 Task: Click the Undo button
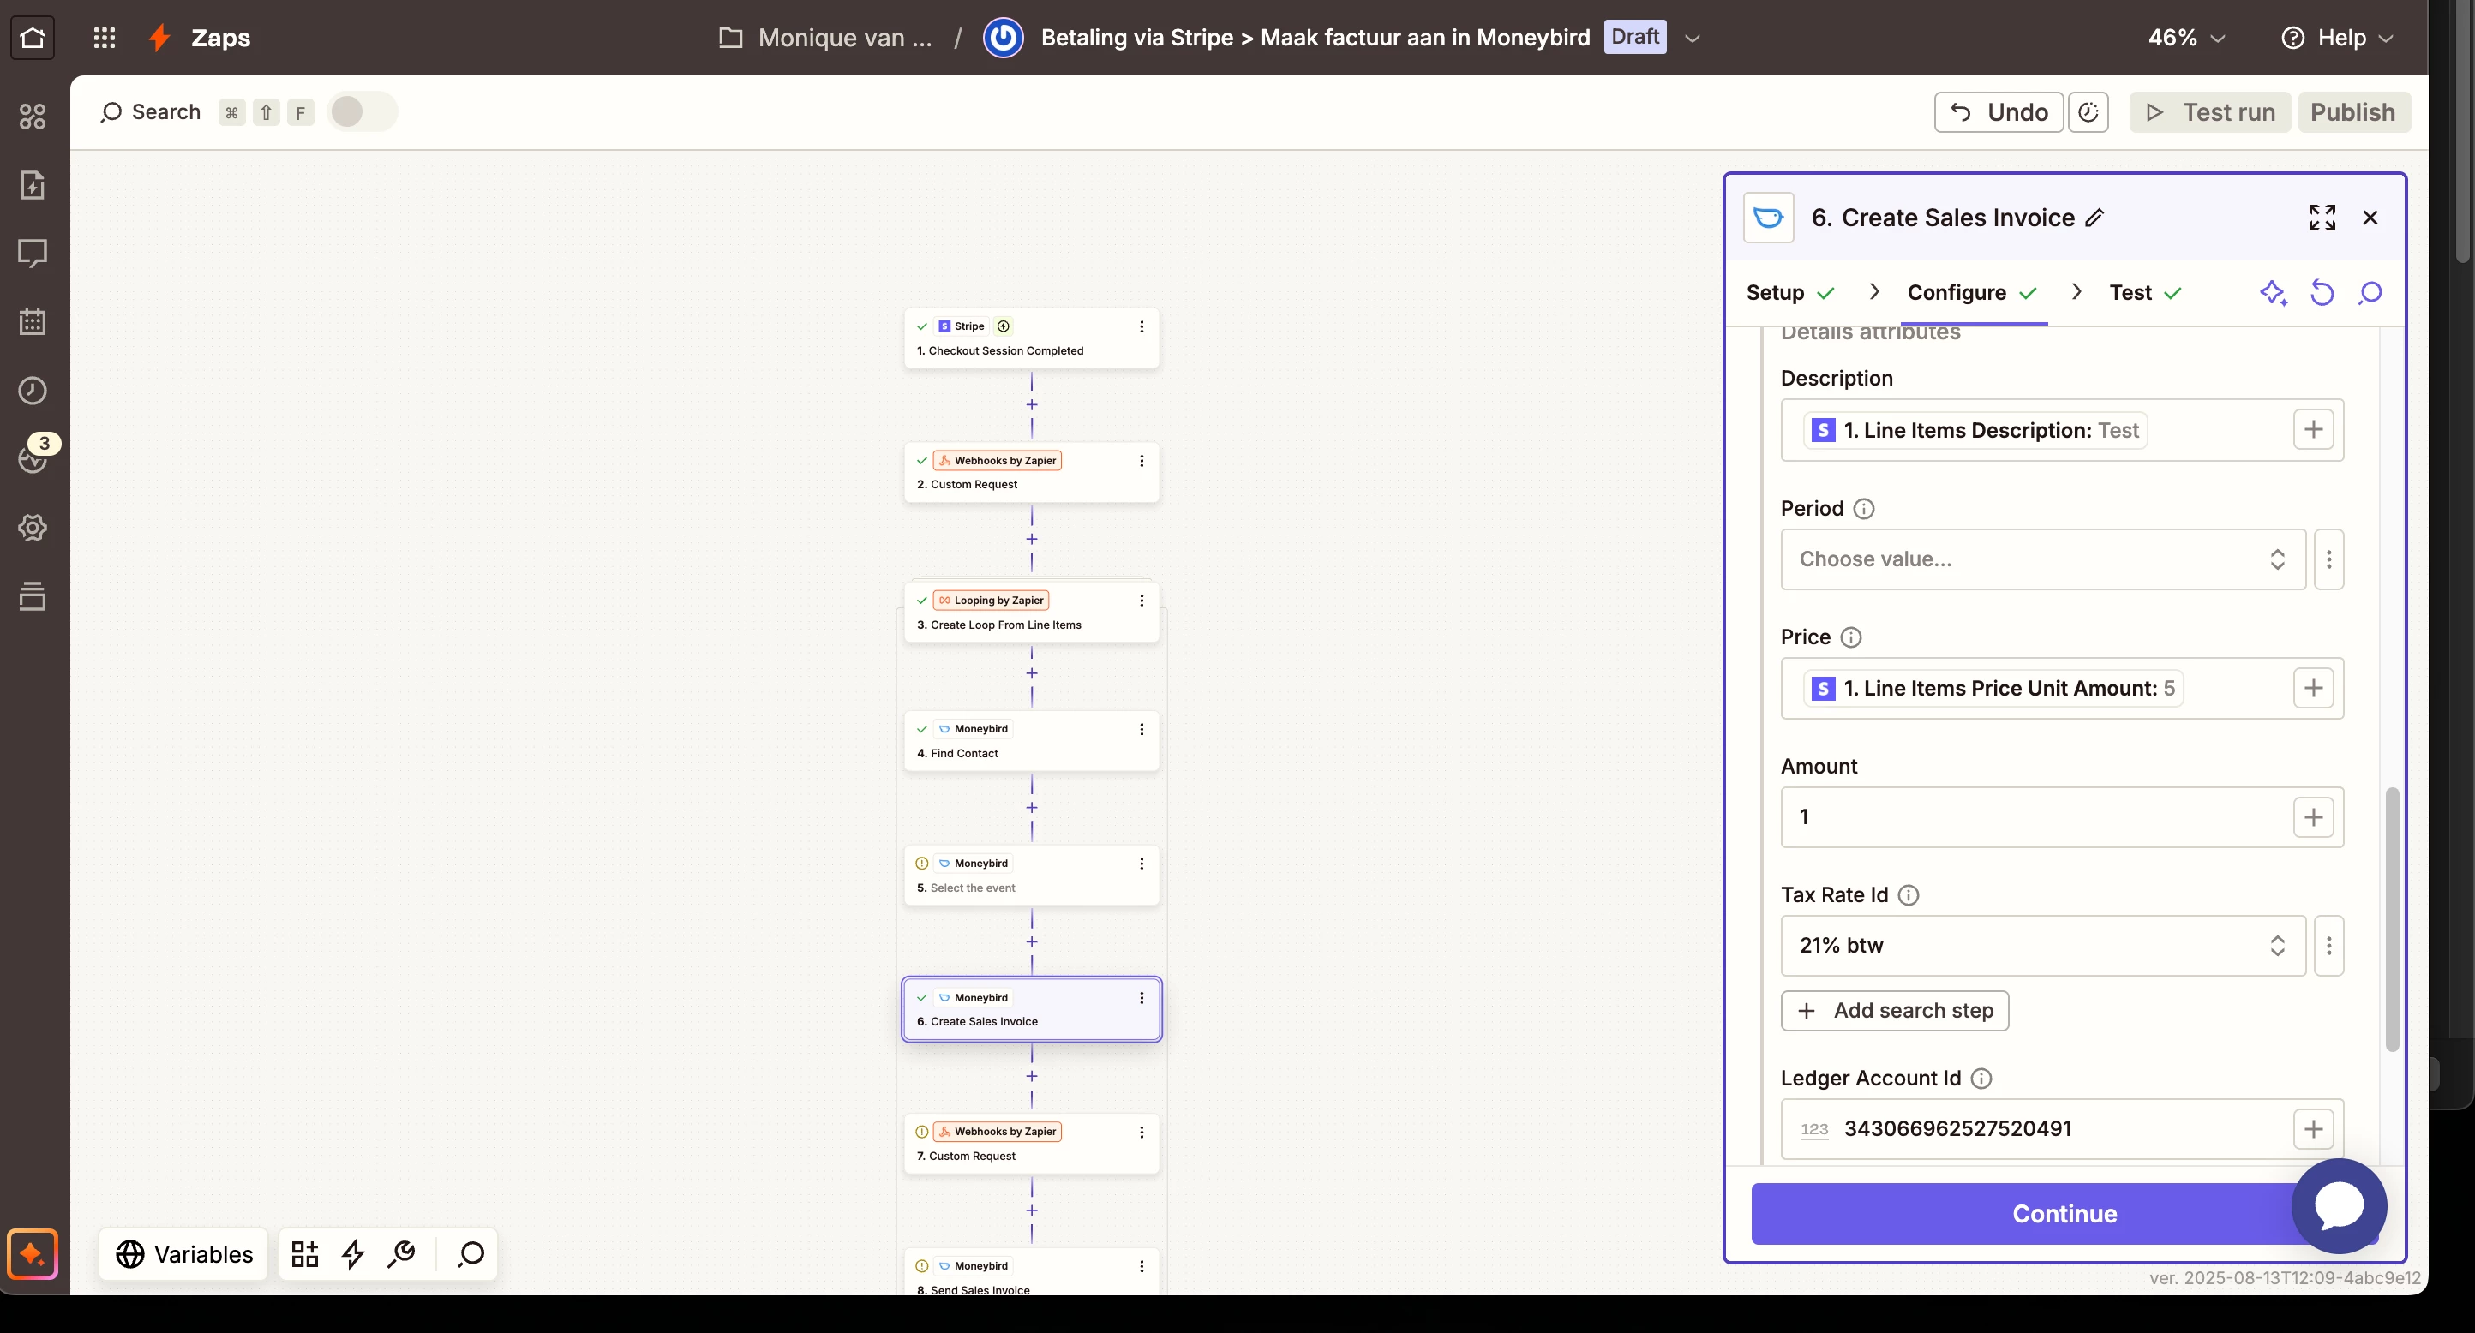[x=1999, y=112]
